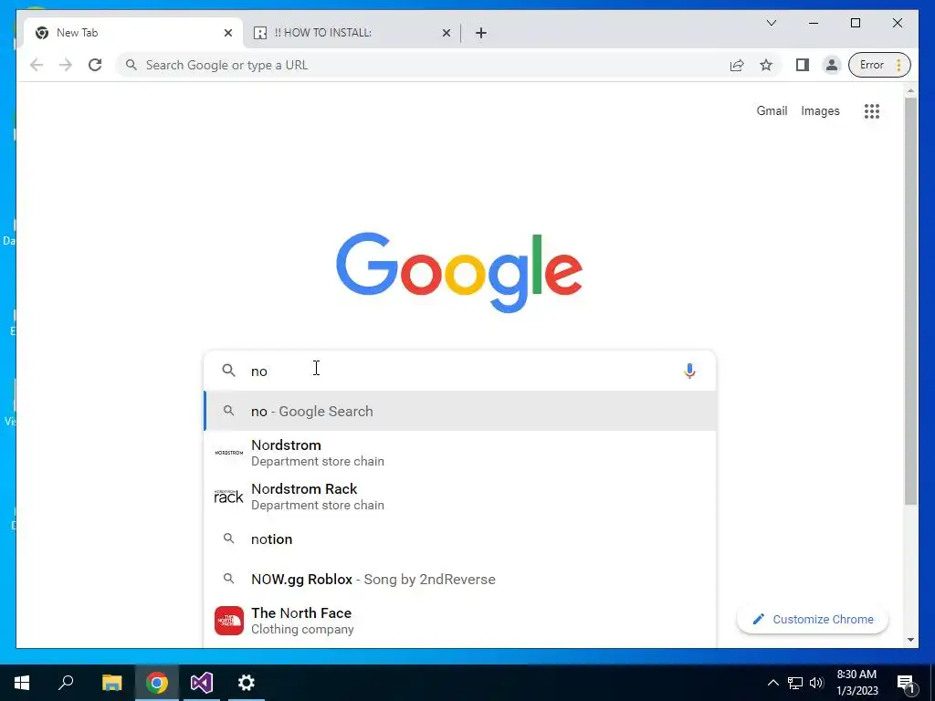Open the notification center icon
The image size is (935, 701).
pos(907,684)
